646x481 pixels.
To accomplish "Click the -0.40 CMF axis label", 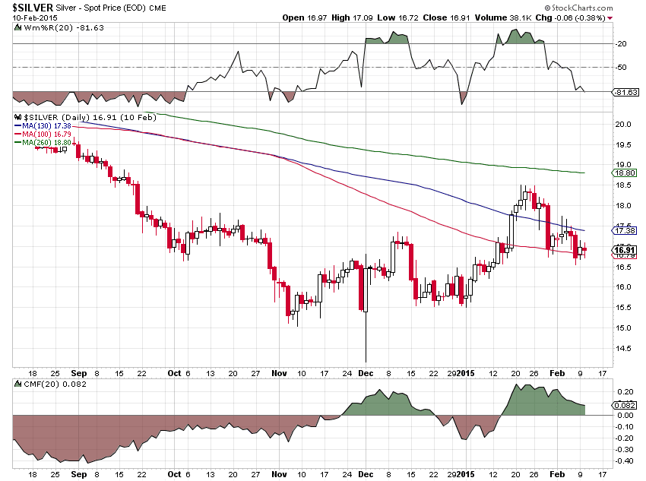I will [624, 460].
